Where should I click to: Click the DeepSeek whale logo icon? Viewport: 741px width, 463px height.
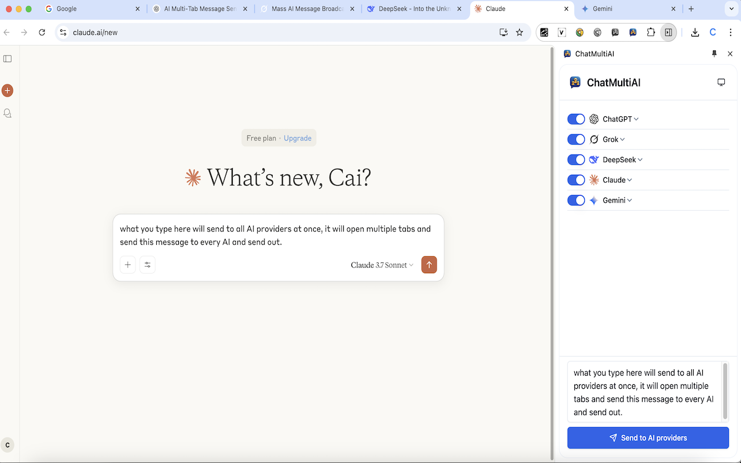coord(594,160)
